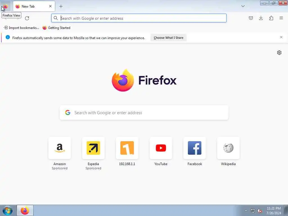Open the new tab personalize gear icon

pos(279,53)
